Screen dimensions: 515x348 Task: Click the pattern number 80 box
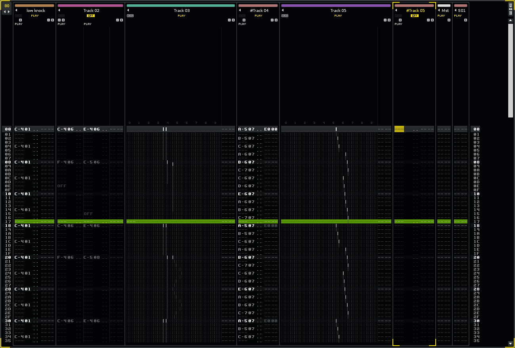click(x=7, y=6)
